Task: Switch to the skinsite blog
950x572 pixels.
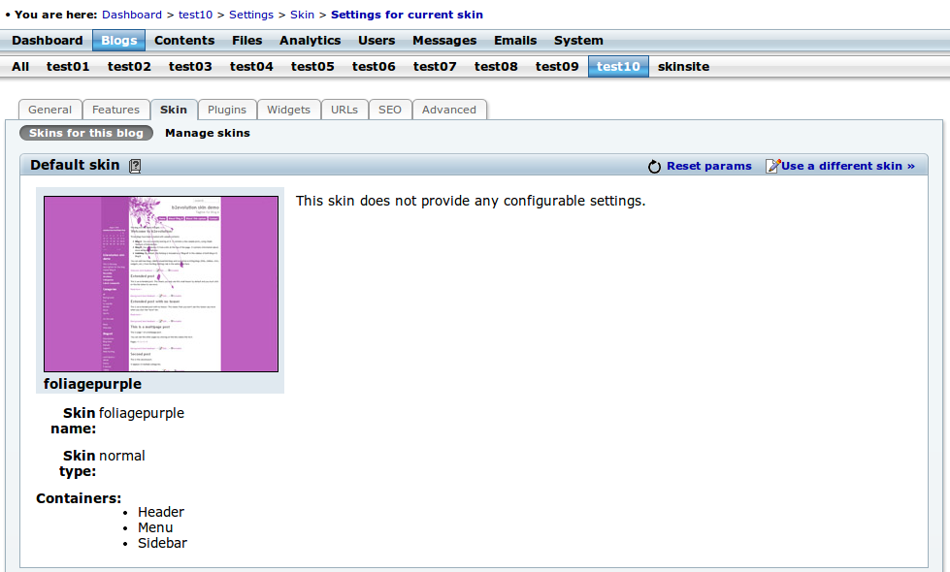Action: tap(683, 67)
